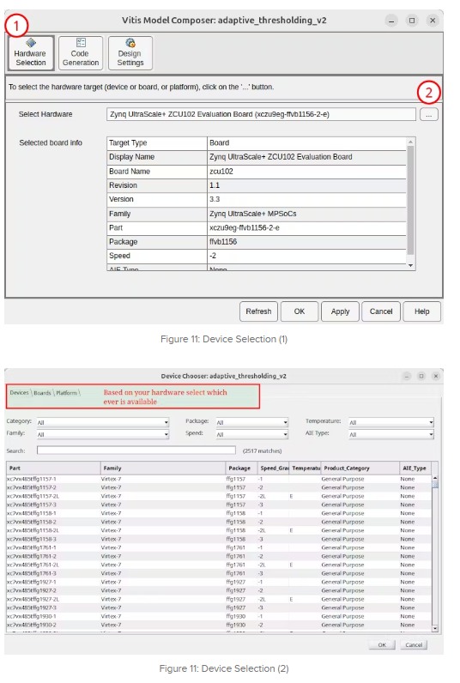Select part row xc7vx485tffg1761-3

point(219,573)
